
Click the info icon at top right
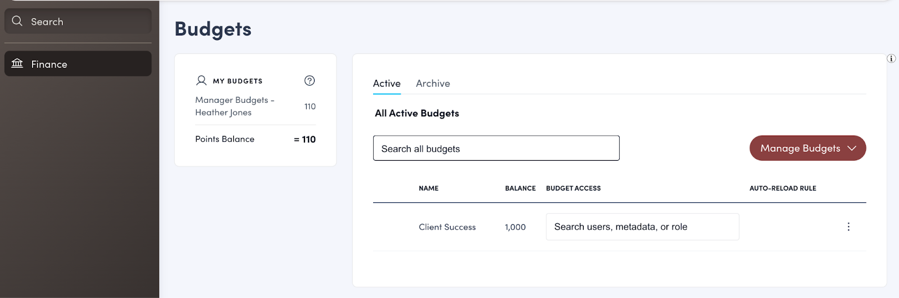point(891,58)
